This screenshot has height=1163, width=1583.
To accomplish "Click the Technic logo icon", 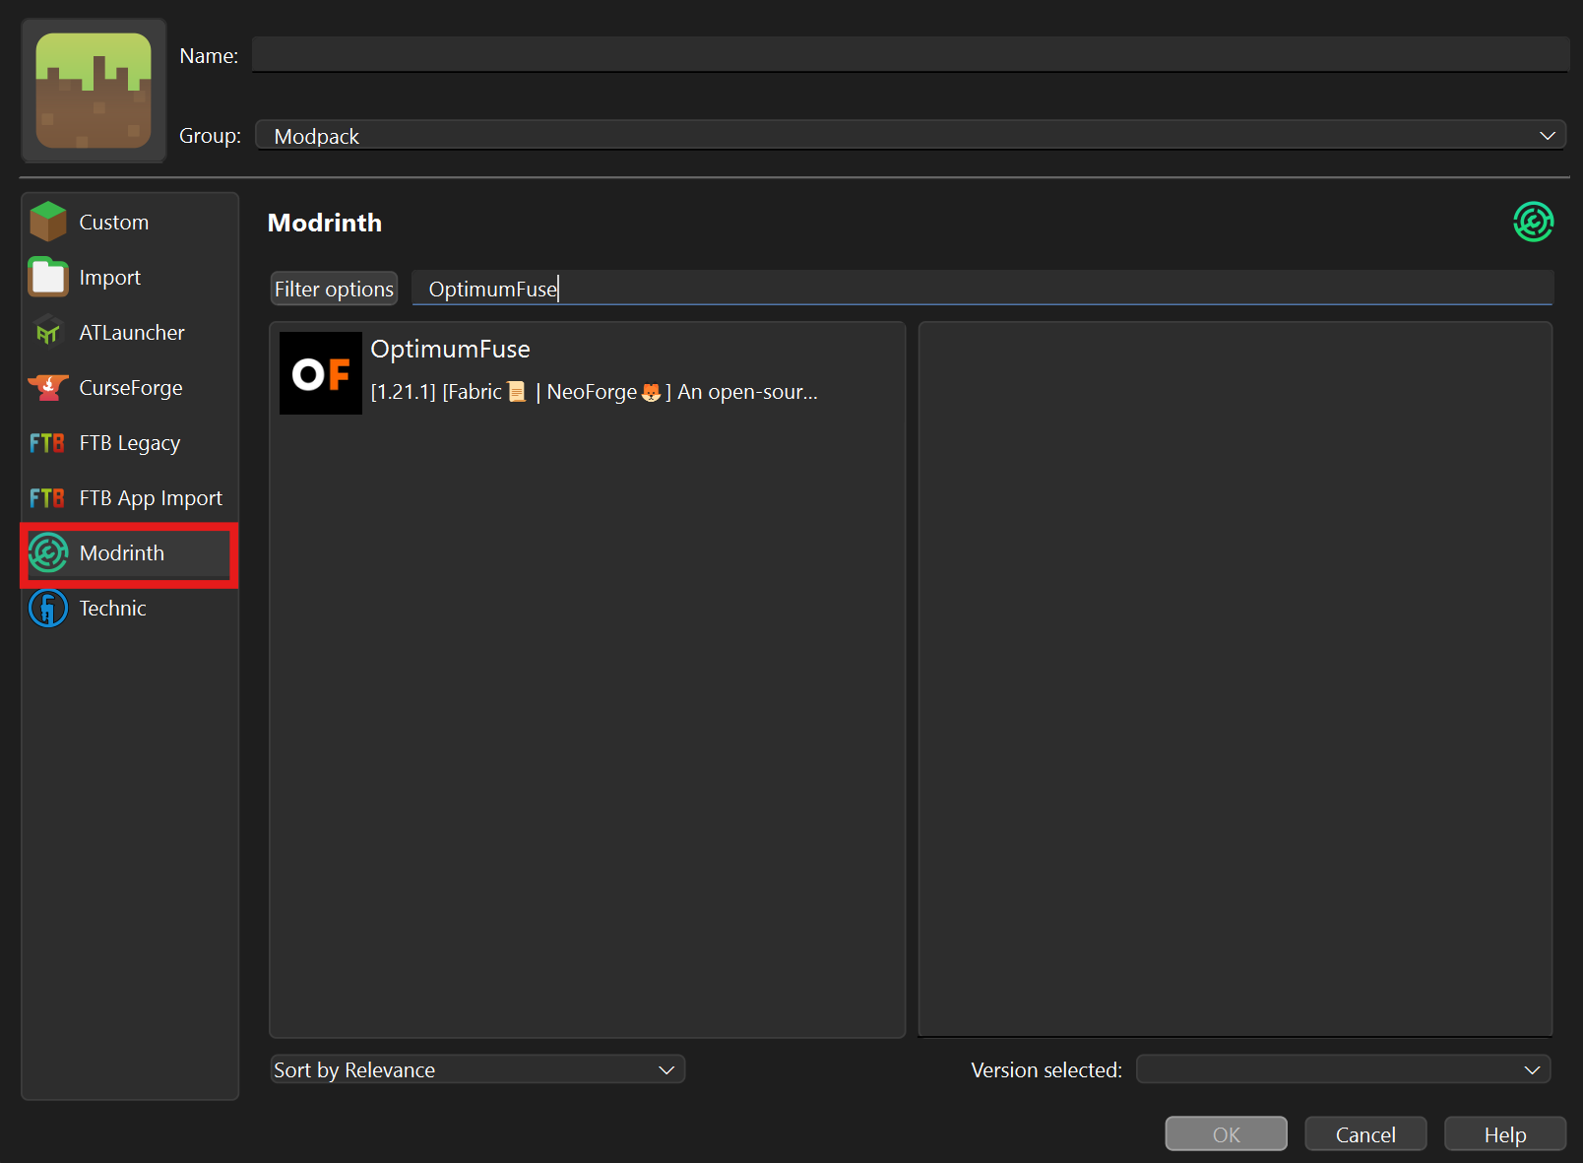I will point(48,609).
